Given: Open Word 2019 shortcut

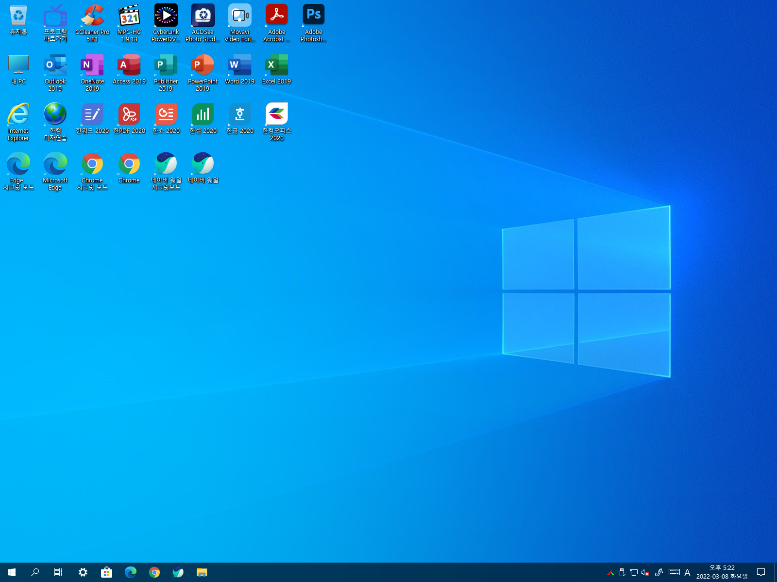Looking at the screenshot, I should click(x=240, y=69).
